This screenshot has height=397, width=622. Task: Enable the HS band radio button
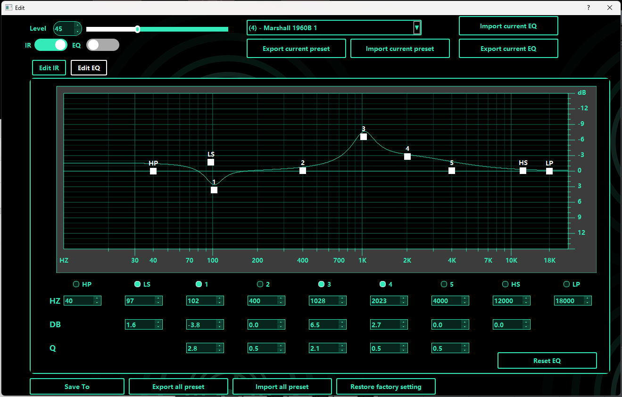[505, 284]
